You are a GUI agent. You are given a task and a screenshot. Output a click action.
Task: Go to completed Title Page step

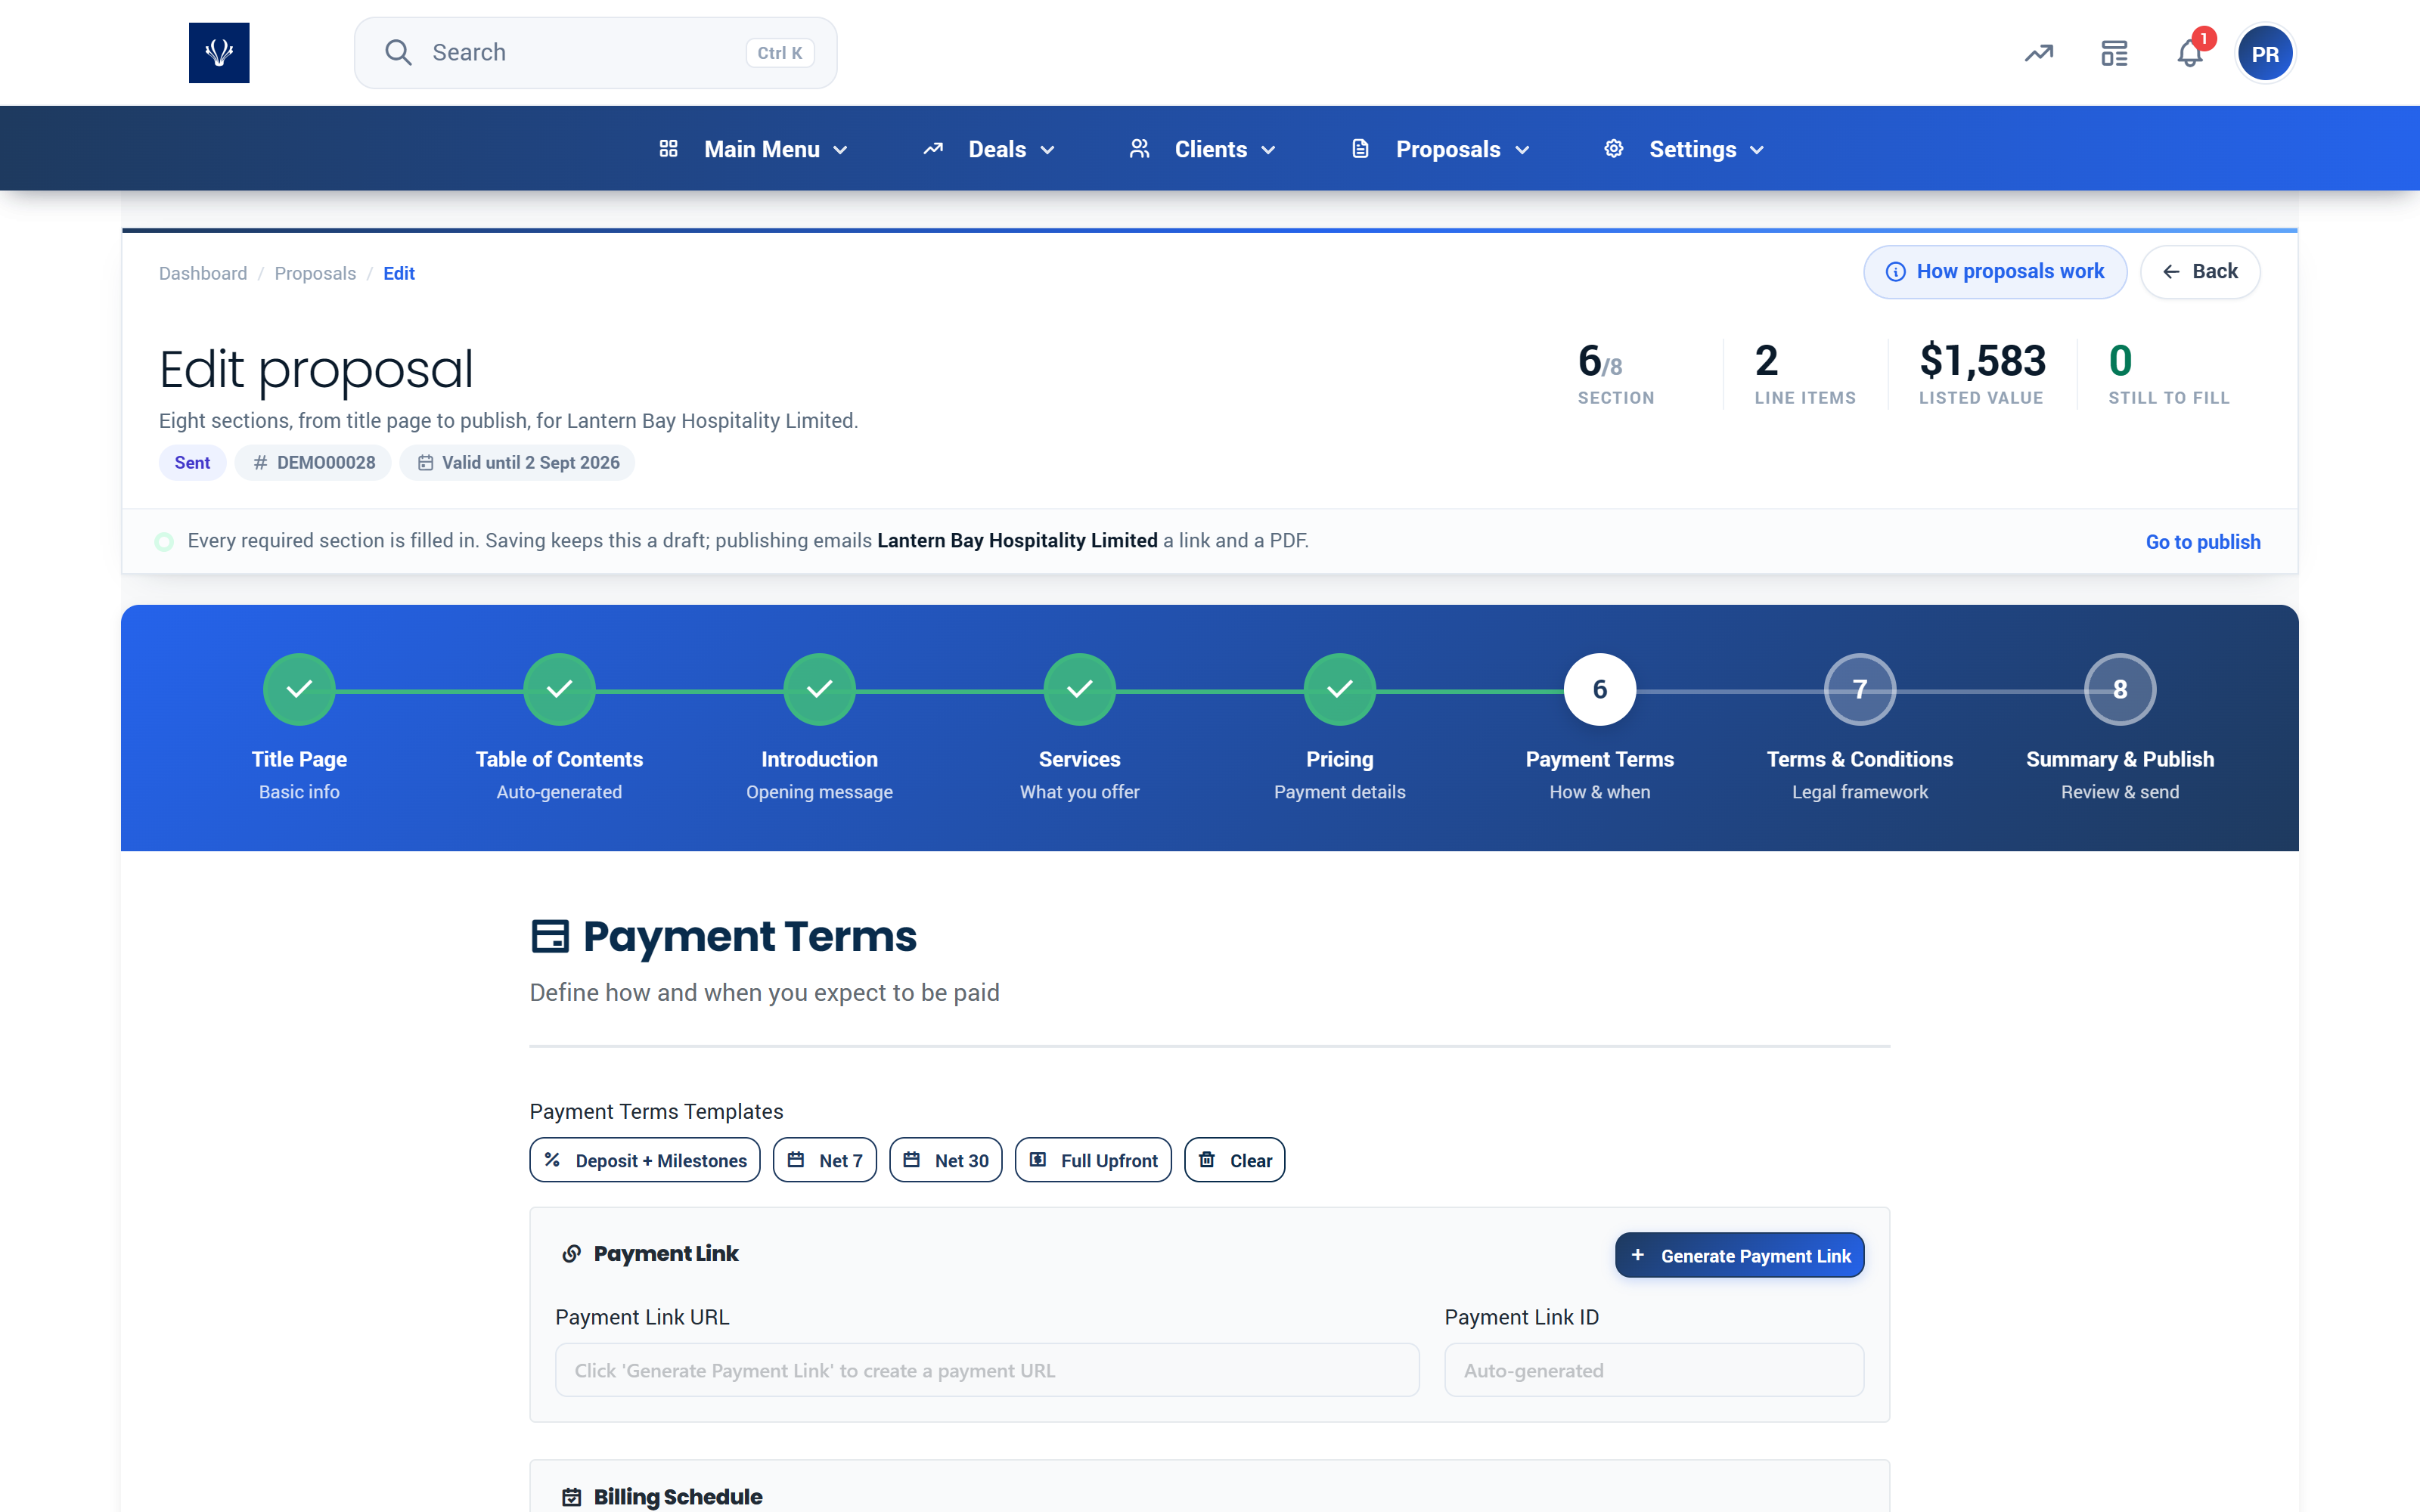(299, 689)
